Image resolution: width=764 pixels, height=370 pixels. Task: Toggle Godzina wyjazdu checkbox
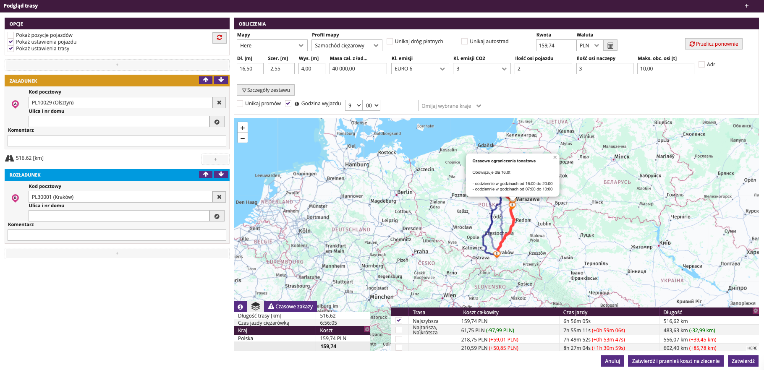point(288,104)
